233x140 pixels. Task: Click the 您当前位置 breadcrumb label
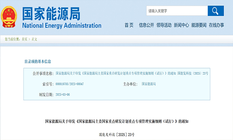(12, 39)
